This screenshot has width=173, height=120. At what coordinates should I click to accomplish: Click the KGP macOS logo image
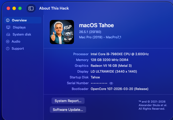click(62, 32)
